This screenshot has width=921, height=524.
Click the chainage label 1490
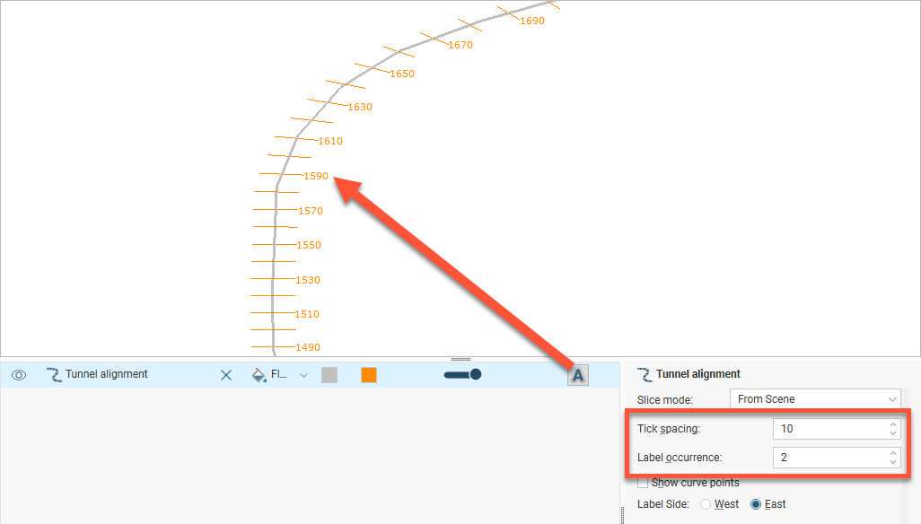308,347
